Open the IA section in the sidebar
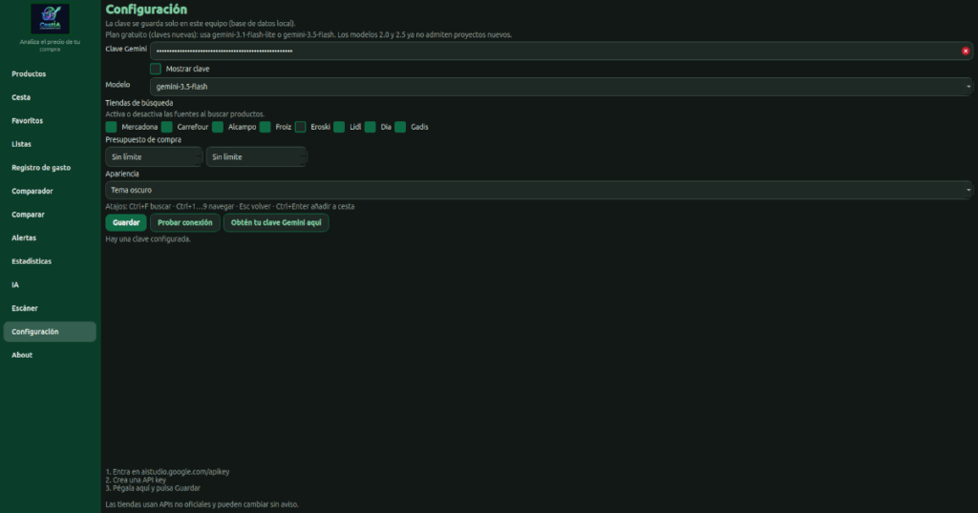The image size is (978, 513). click(x=50, y=285)
